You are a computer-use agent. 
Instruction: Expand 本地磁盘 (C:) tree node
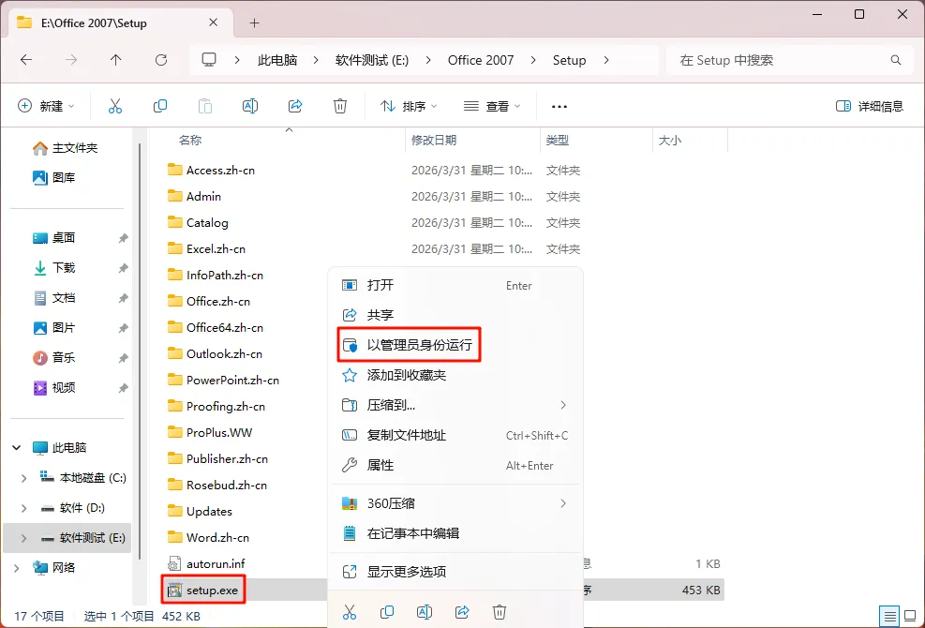23,478
